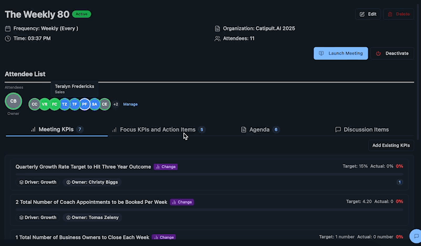The width and height of the screenshot is (421, 246).
Task: Launch the meeting
Action: pos(341,53)
